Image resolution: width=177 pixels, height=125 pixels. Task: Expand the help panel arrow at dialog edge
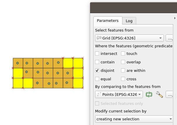tap(175, 18)
